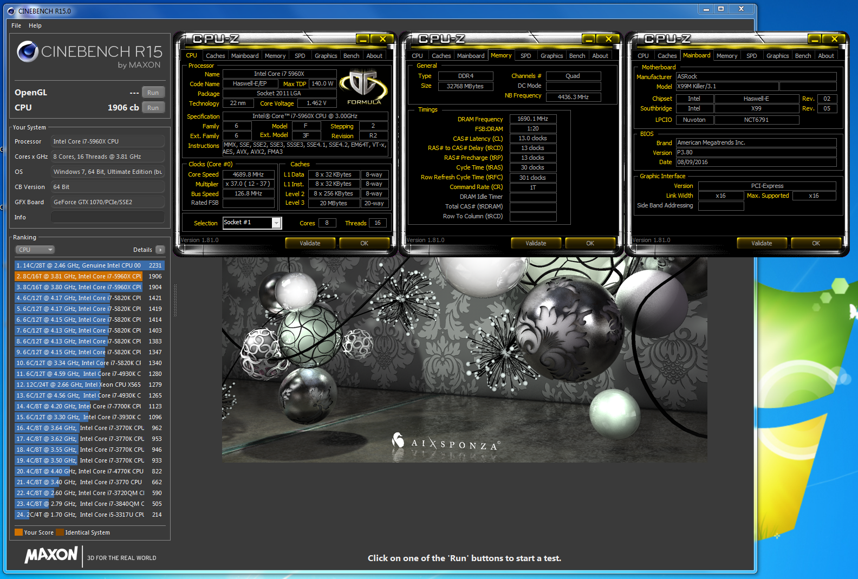The width and height of the screenshot is (858, 579).
Task: Select ranking row 24 i5-3317U score 214
Action: 89,515
